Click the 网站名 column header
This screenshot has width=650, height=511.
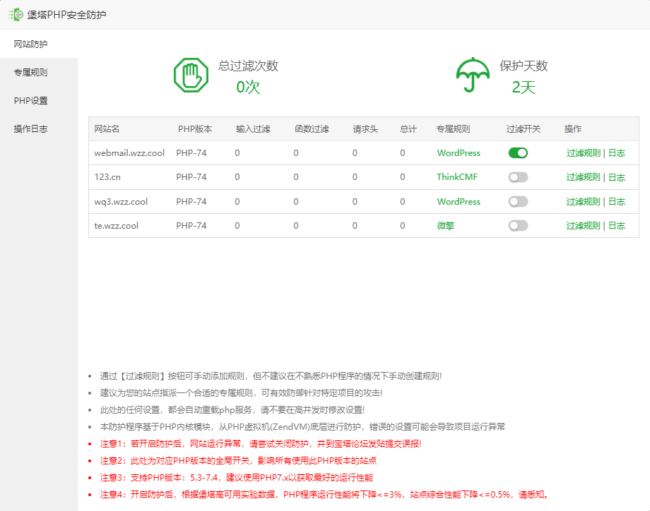[x=107, y=128]
